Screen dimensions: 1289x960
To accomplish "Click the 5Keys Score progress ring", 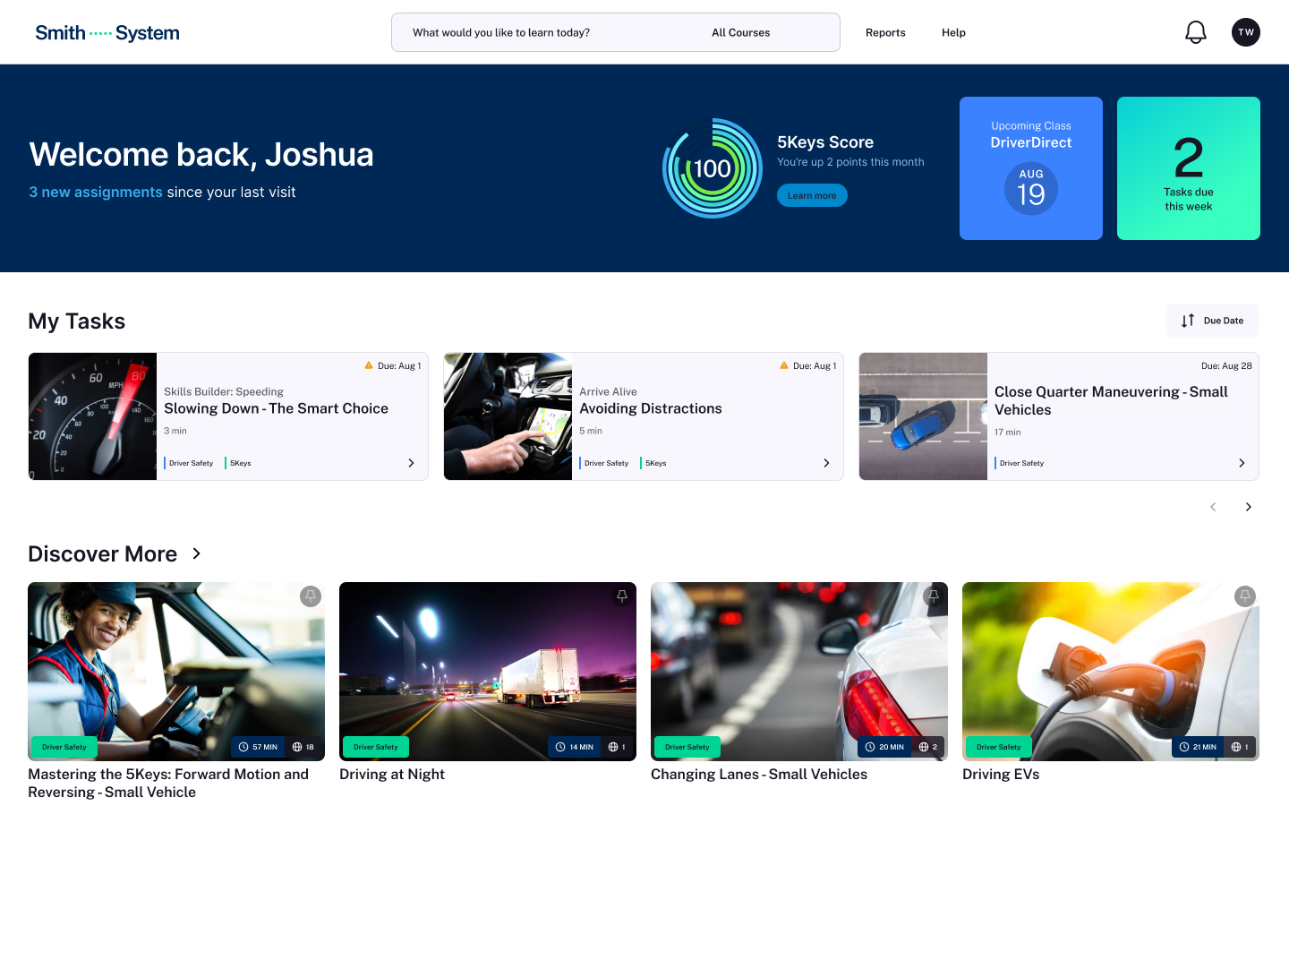I will (x=713, y=168).
